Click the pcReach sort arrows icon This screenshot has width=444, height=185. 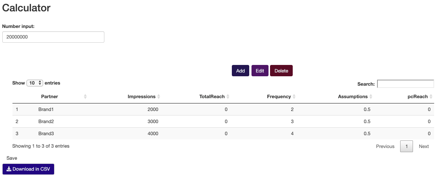click(431, 97)
